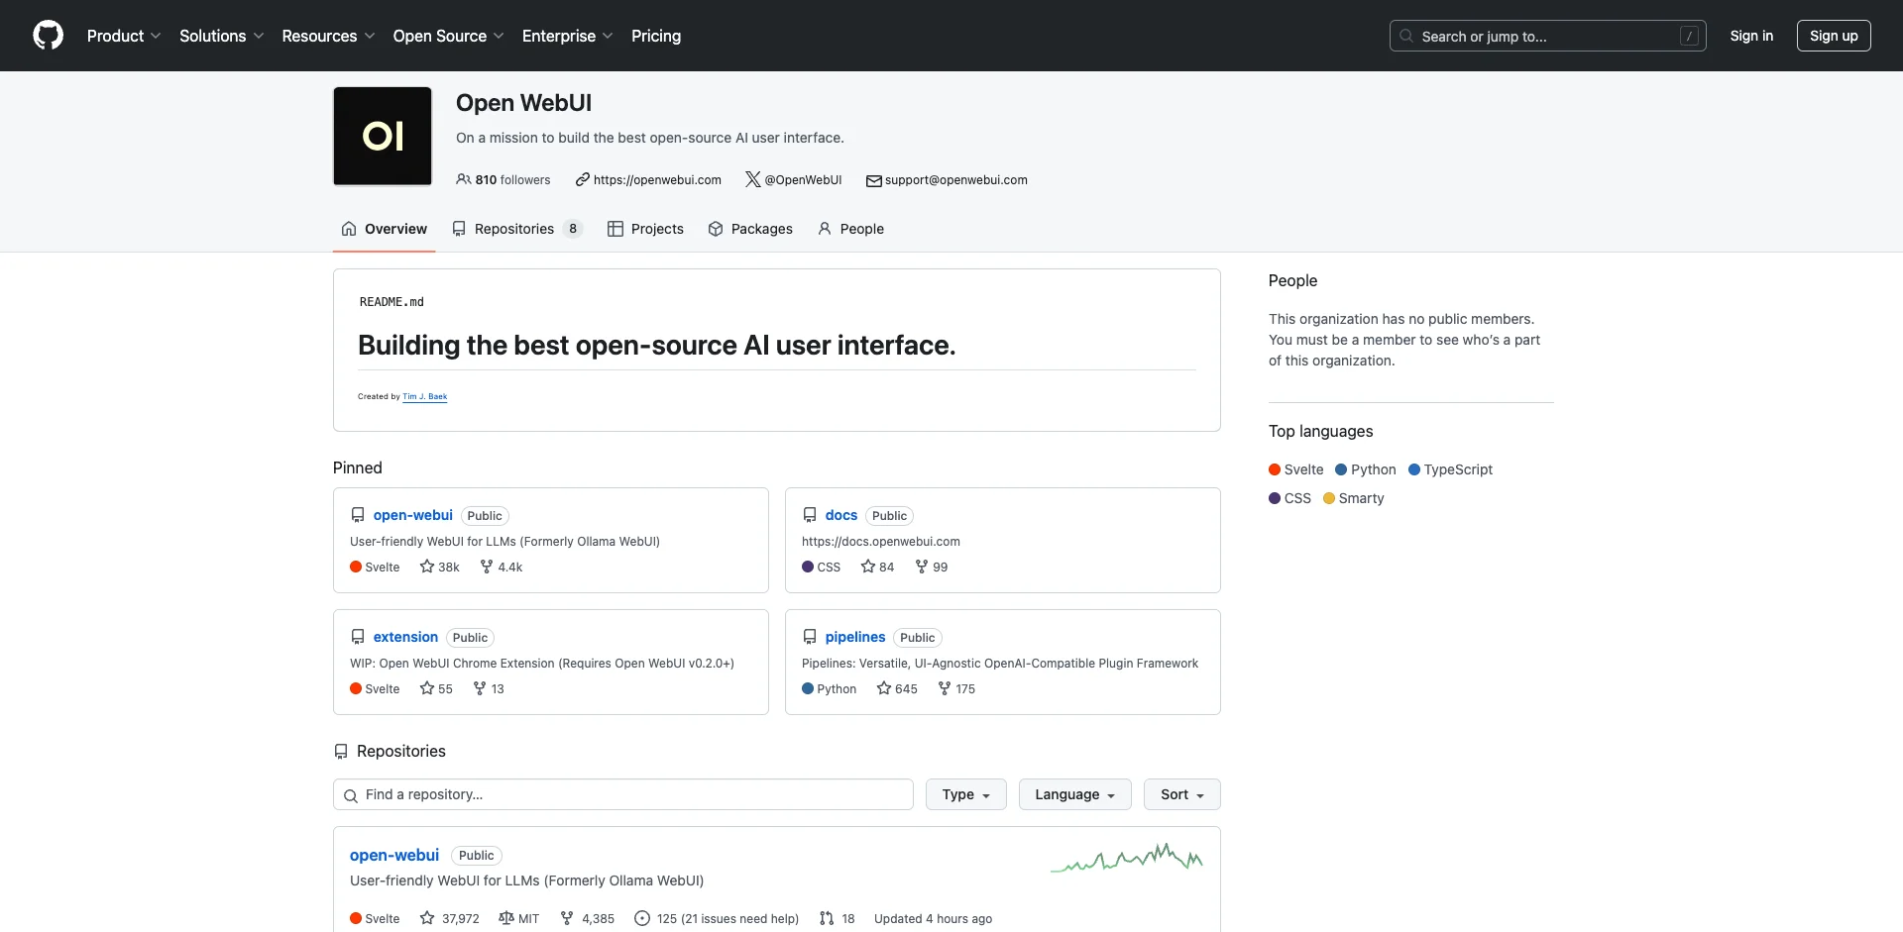This screenshot has width=1903, height=932.
Task: Click the email envelope icon
Action: point(873,180)
